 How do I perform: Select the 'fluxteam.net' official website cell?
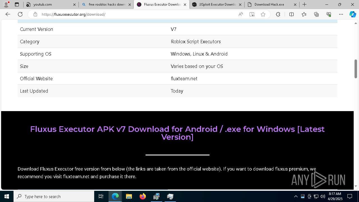184,79
